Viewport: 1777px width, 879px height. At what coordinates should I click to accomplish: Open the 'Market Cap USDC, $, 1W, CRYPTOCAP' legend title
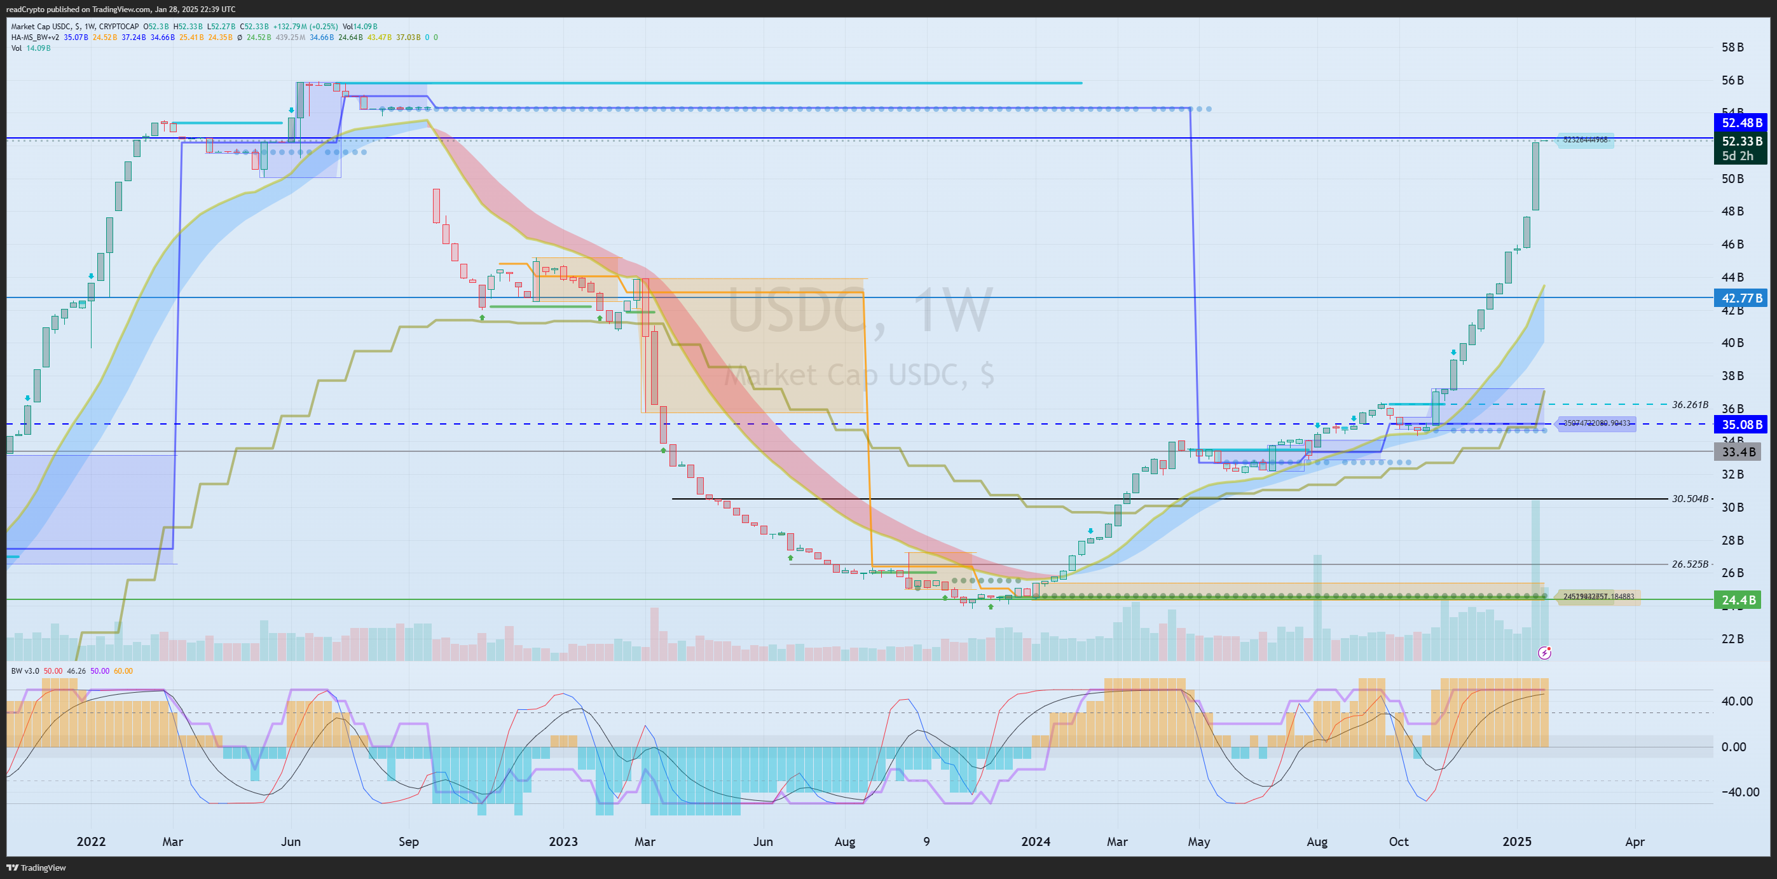point(74,26)
